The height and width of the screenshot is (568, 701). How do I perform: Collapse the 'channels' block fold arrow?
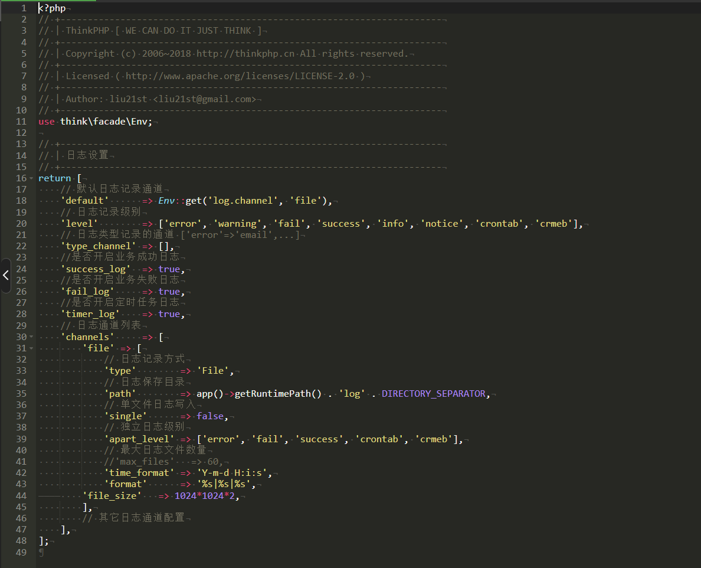[31, 337]
